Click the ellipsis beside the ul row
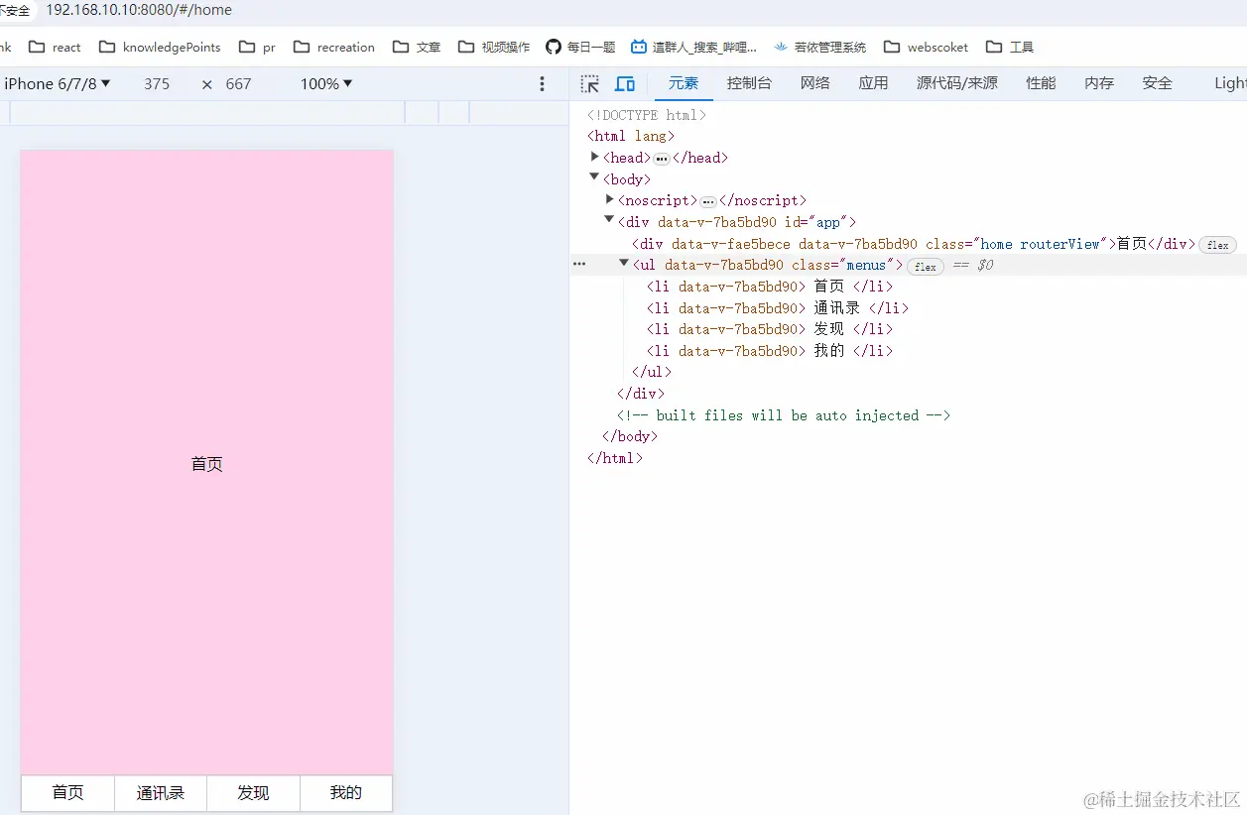The image size is (1247, 815). (x=580, y=265)
